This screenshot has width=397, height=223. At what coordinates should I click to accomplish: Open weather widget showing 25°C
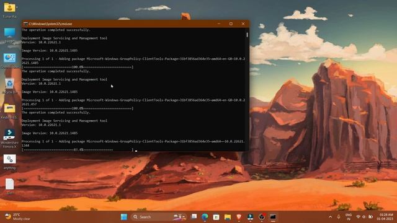(x=18, y=217)
